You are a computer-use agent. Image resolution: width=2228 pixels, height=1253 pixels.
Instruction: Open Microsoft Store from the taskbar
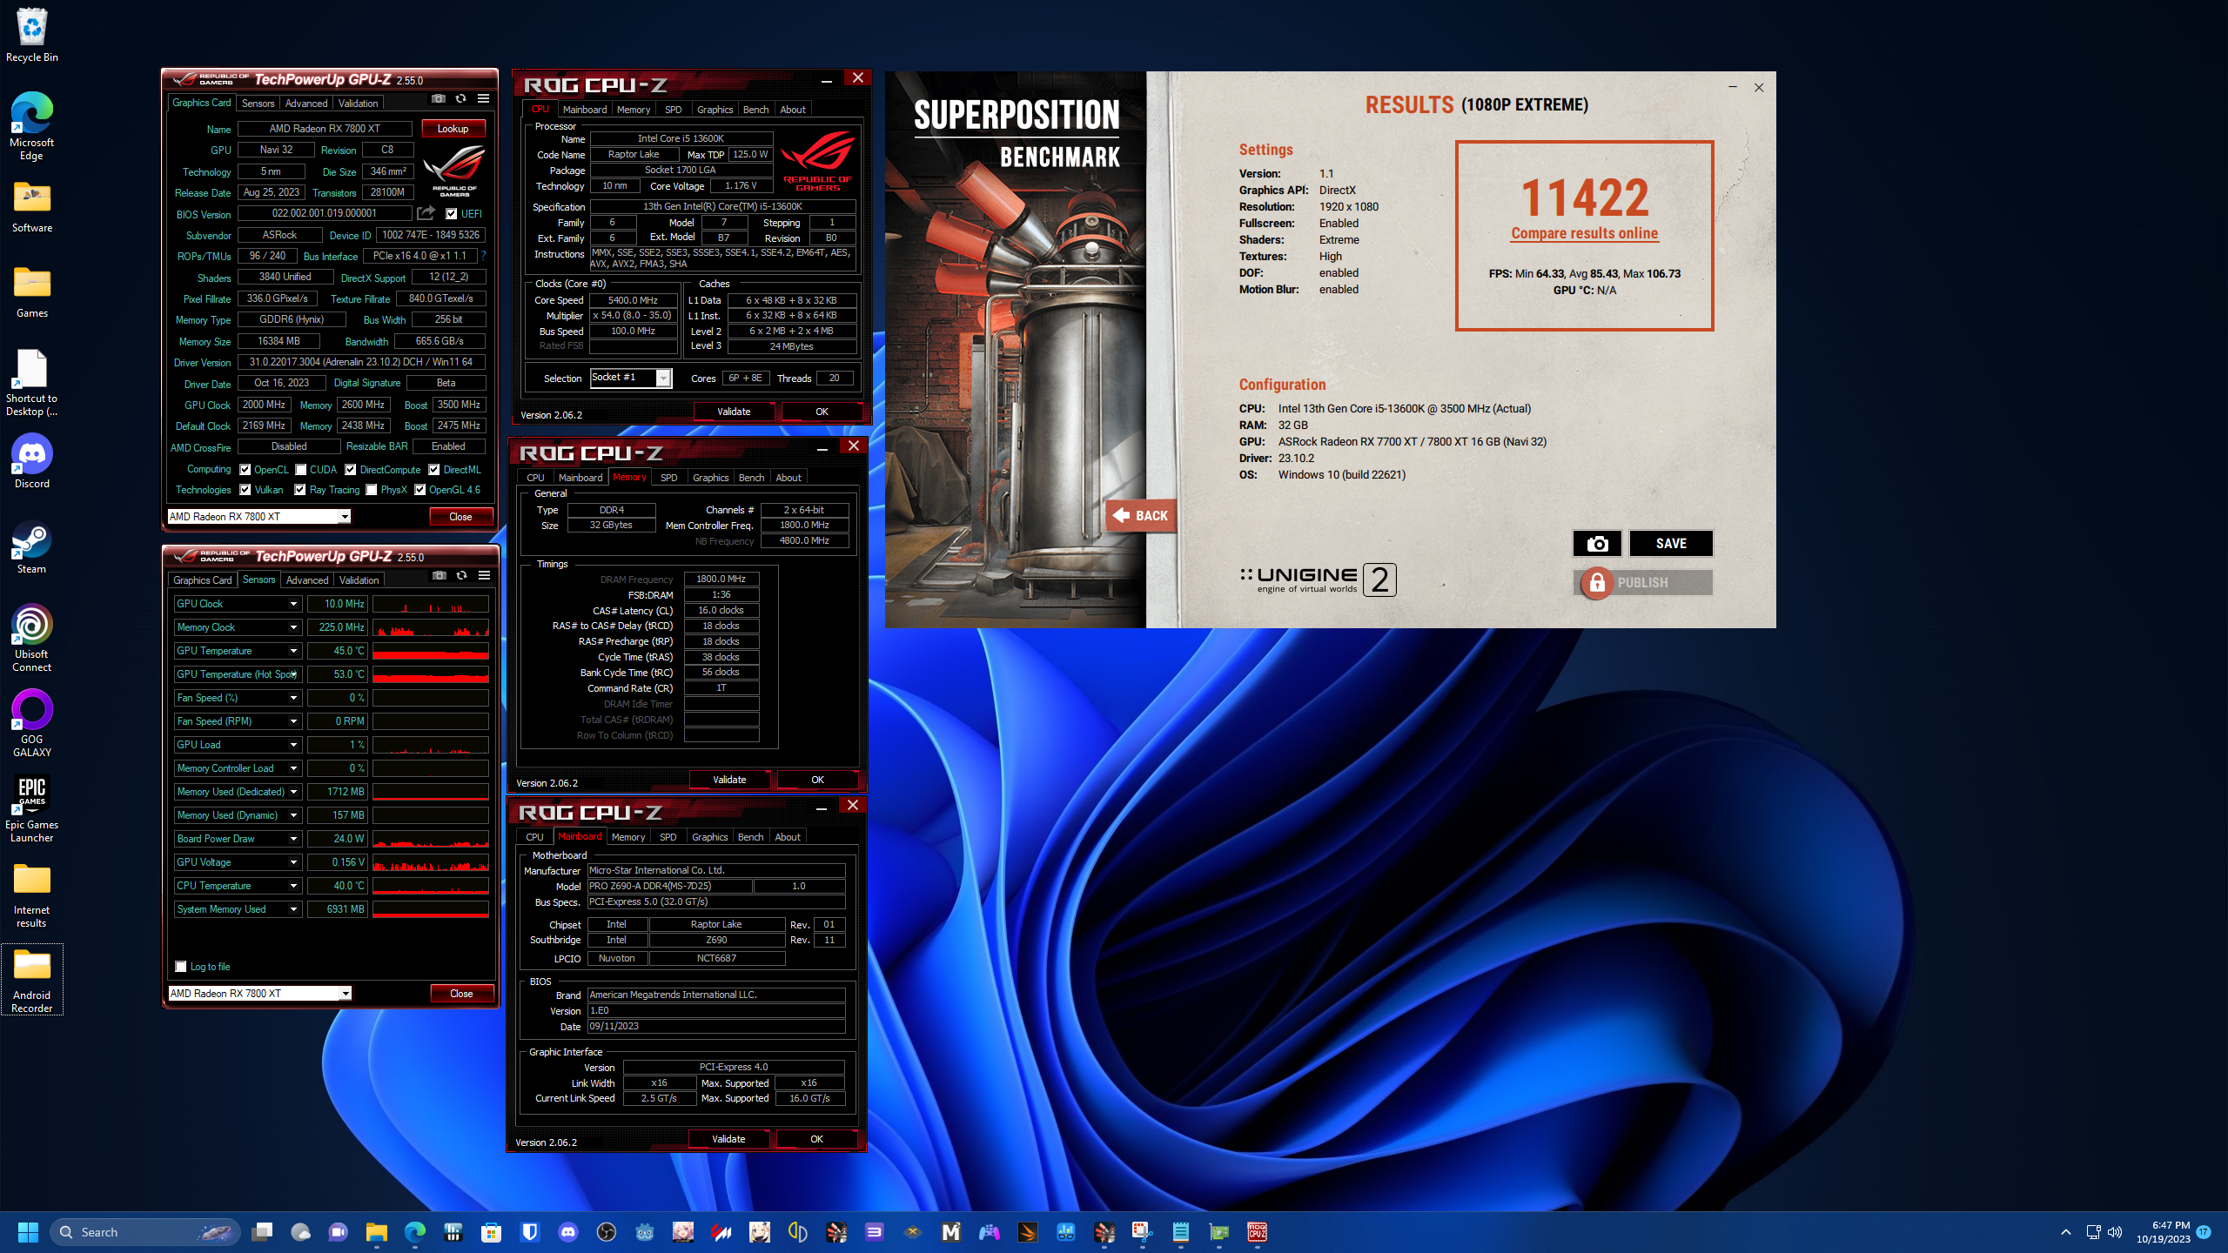tap(492, 1232)
